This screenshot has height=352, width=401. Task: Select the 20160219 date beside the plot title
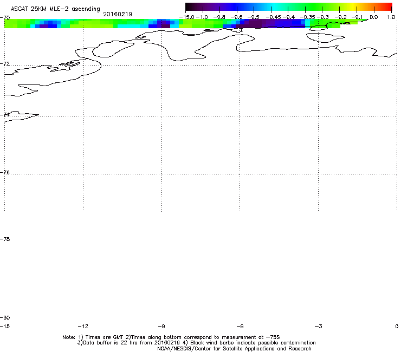coord(118,14)
